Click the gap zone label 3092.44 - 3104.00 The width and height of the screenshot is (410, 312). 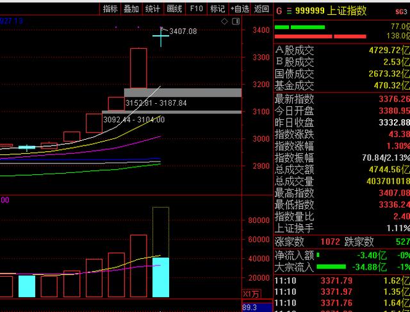(x=134, y=120)
